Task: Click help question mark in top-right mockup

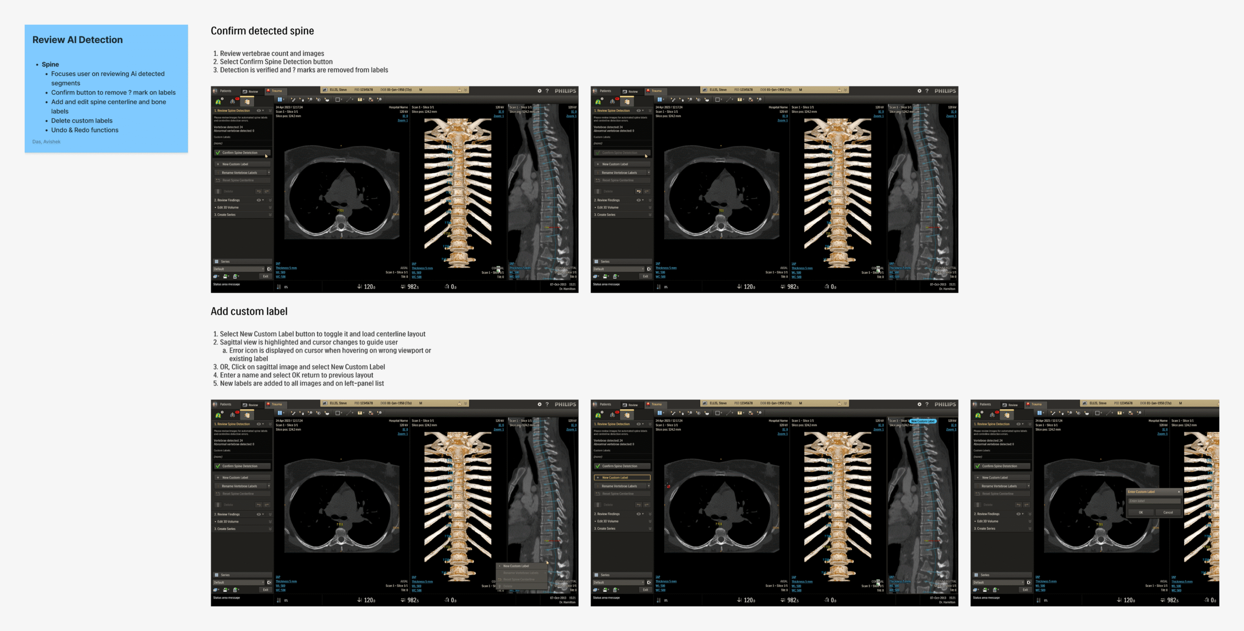Action: (927, 91)
